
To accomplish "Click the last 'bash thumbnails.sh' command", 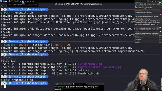I will (x=18, y=80).
